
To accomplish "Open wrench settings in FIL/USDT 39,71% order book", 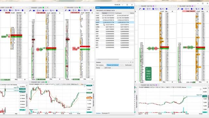I will tap(140, 9).
